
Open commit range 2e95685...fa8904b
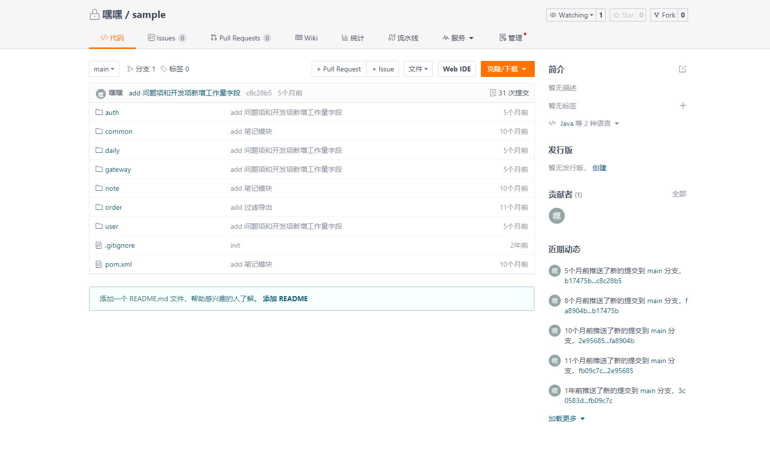(x=606, y=341)
